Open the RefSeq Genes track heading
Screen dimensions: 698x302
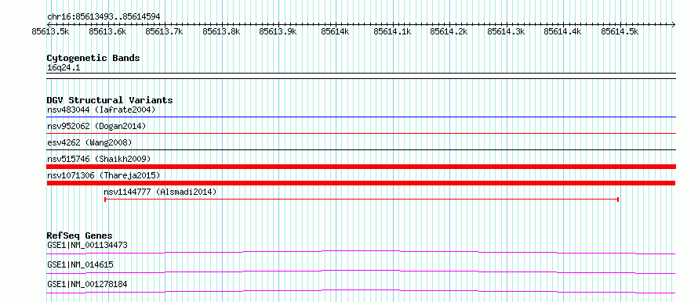pos(80,235)
